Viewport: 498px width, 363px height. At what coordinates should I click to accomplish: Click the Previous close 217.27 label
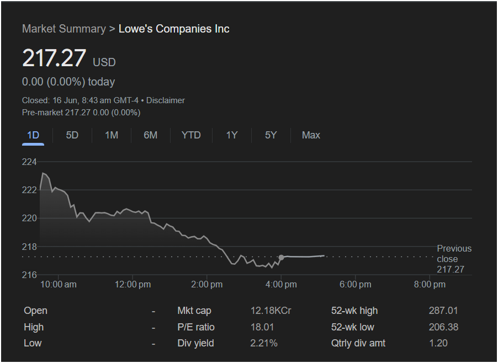pyautogui.click(x=454, y=259)
